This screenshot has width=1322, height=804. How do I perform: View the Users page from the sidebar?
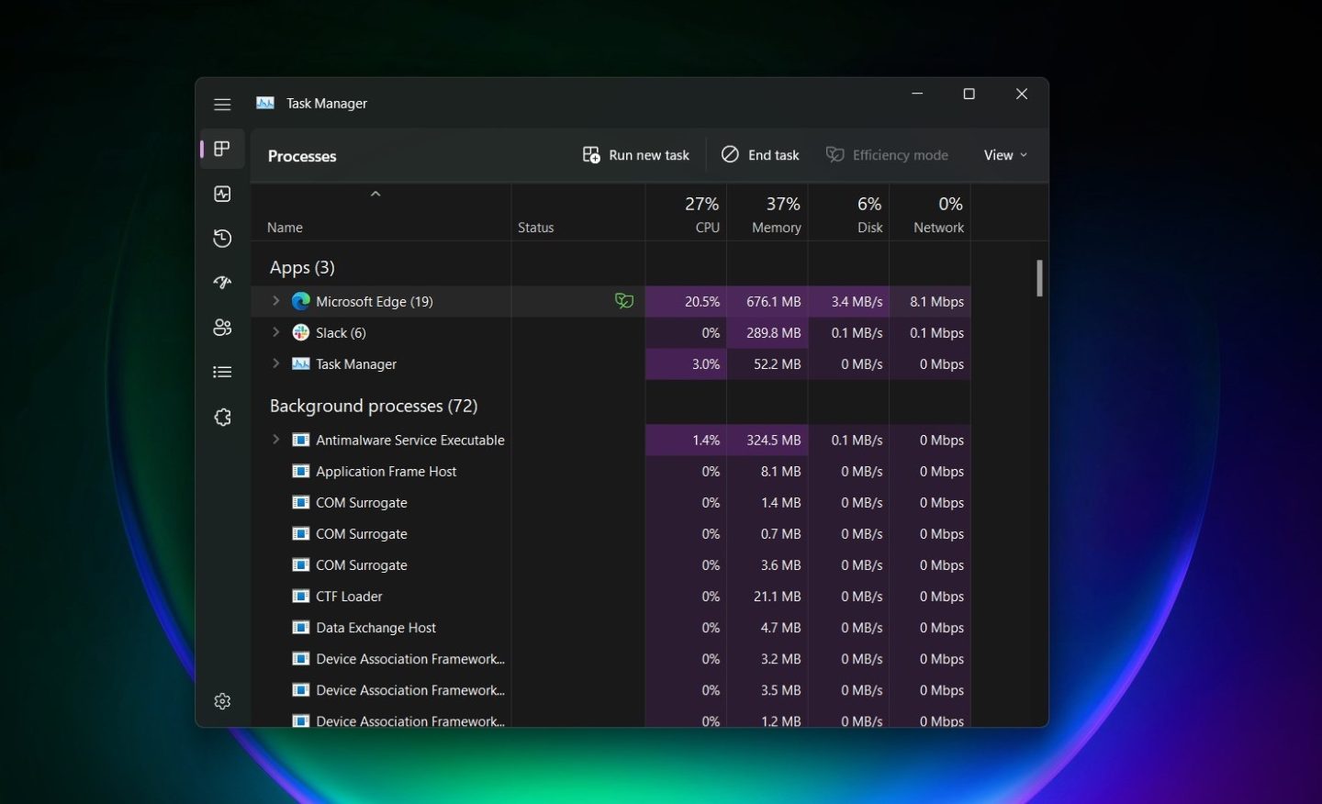point(222,327)
